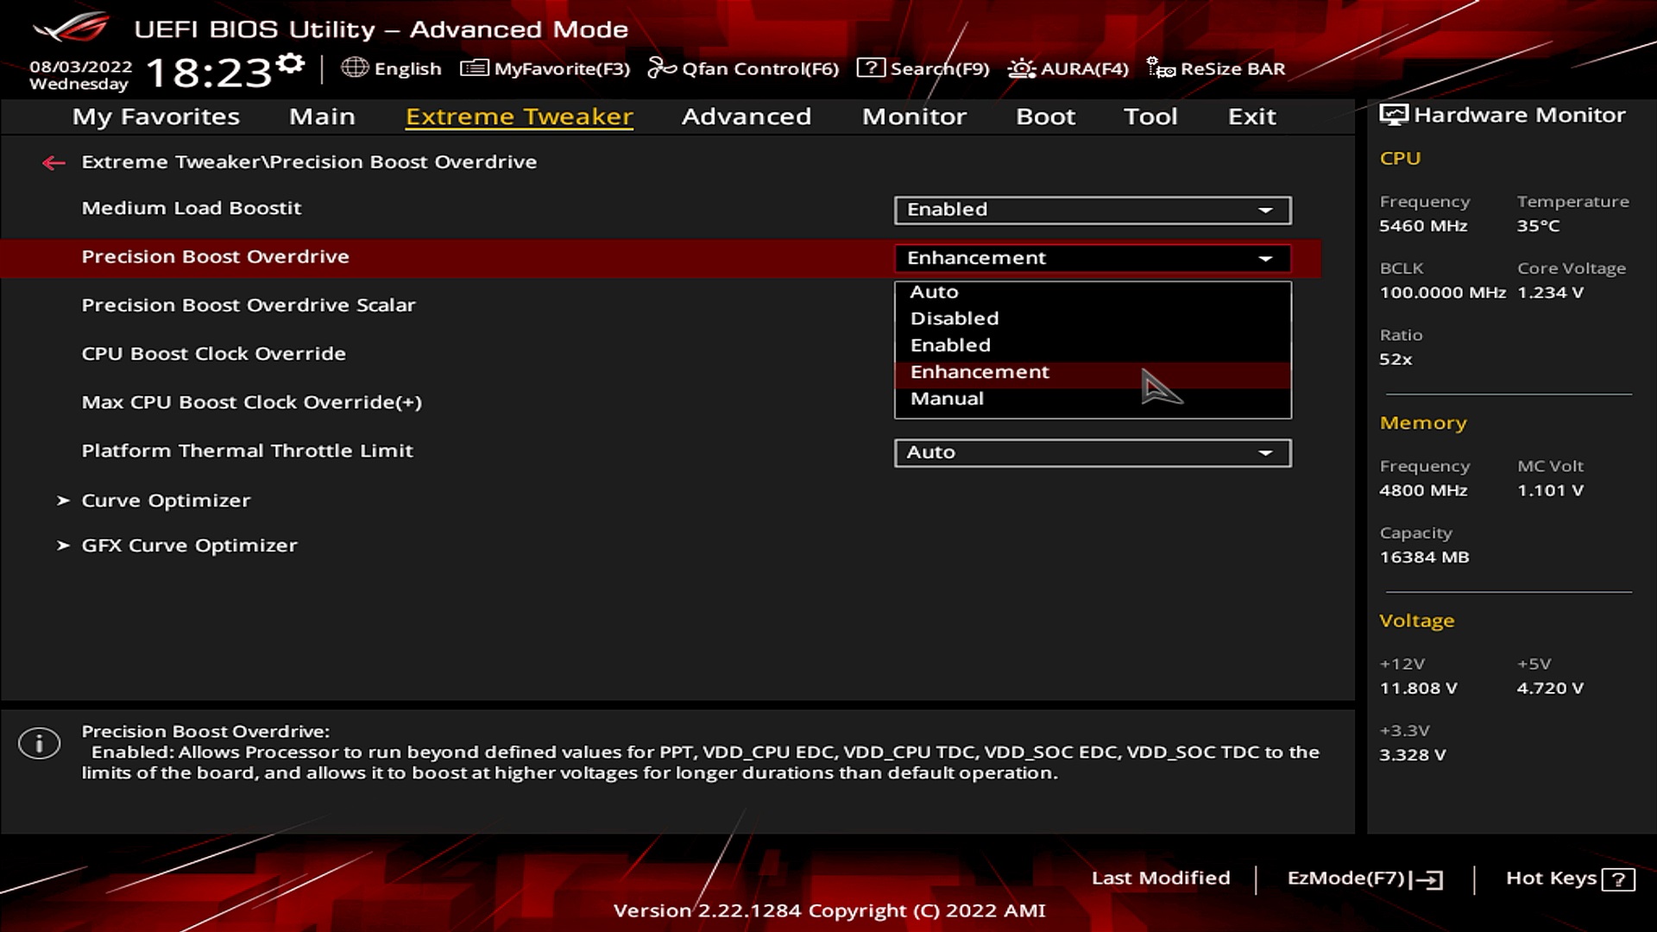Navigate to Monitor menu tab
1657x932 pixels.
(914, 115)
